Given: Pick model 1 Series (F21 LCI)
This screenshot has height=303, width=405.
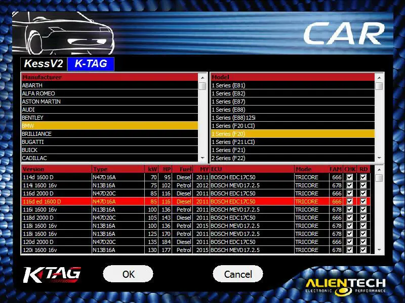Looking at the screenshot, I should tap(293, 142).
